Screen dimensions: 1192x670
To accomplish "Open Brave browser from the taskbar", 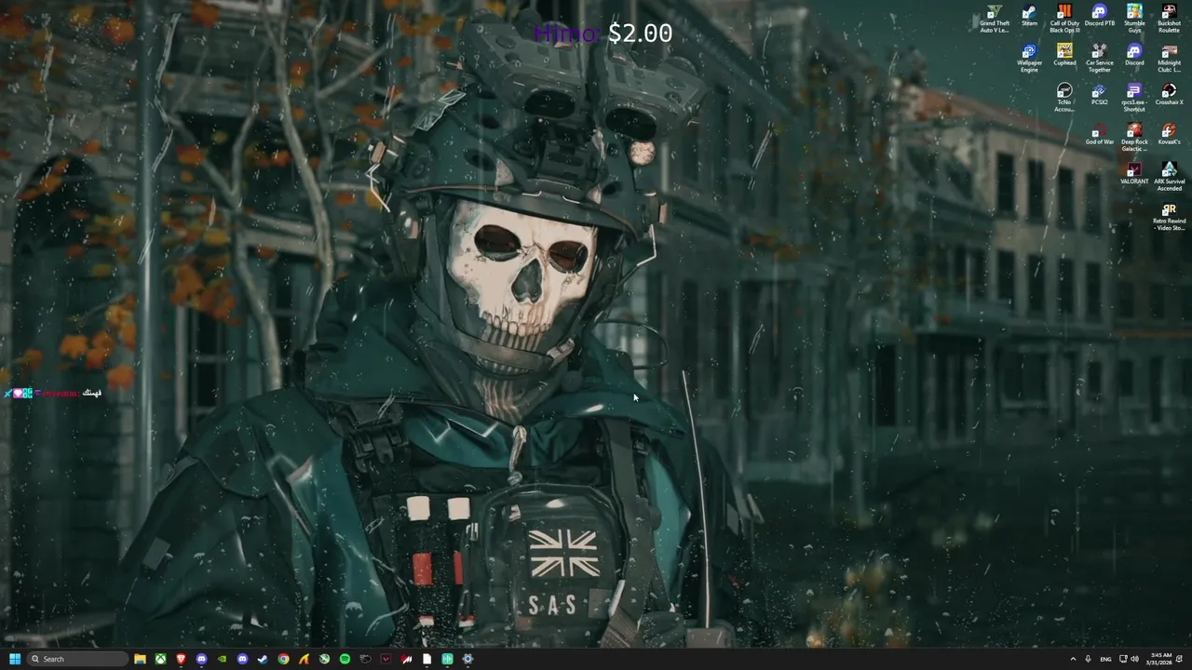I will pos(181,659).
